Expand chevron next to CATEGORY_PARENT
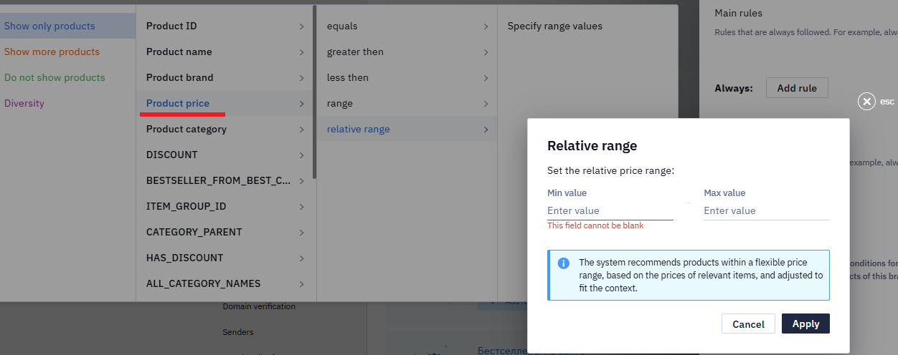 tap(302, 233)
